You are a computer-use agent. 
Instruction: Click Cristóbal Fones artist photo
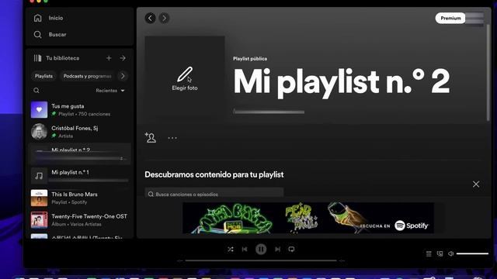click(39, 132)
